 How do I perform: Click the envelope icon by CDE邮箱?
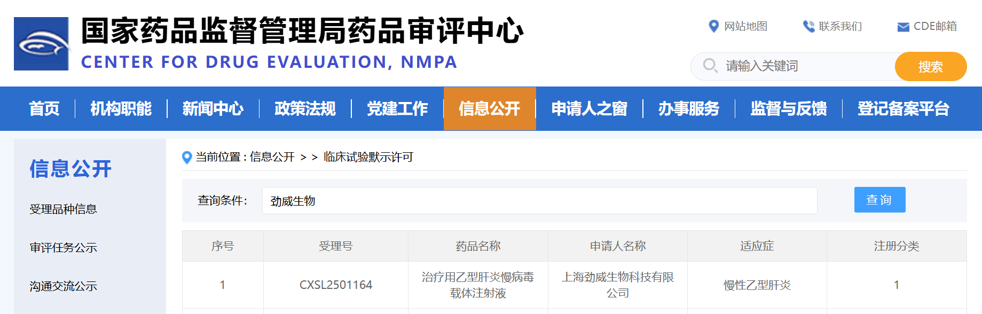pos(904,27)
